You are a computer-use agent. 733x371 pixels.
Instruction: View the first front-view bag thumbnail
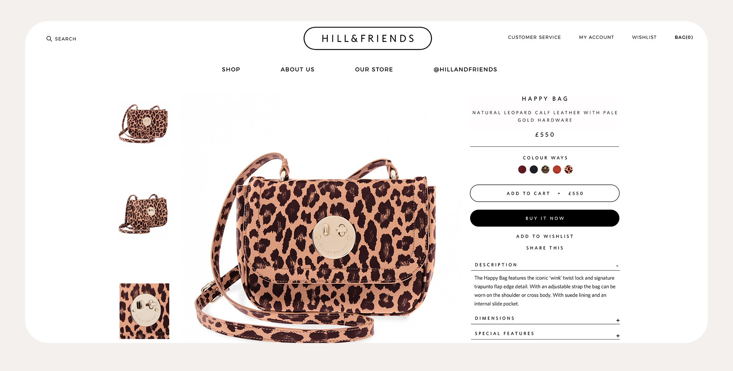(144, 124)
